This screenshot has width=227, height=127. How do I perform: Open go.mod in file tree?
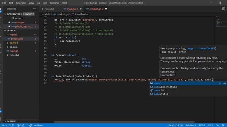click(14, 43)
